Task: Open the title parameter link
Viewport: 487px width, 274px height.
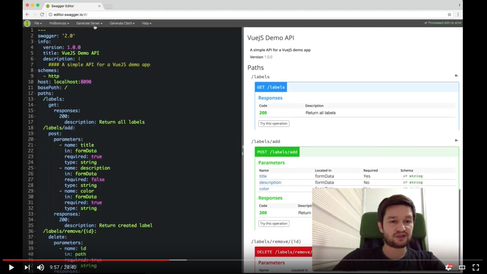Action: [263, 176]
